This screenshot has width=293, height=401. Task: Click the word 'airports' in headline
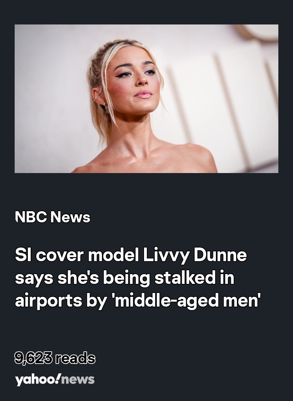(x=48, y=301)
